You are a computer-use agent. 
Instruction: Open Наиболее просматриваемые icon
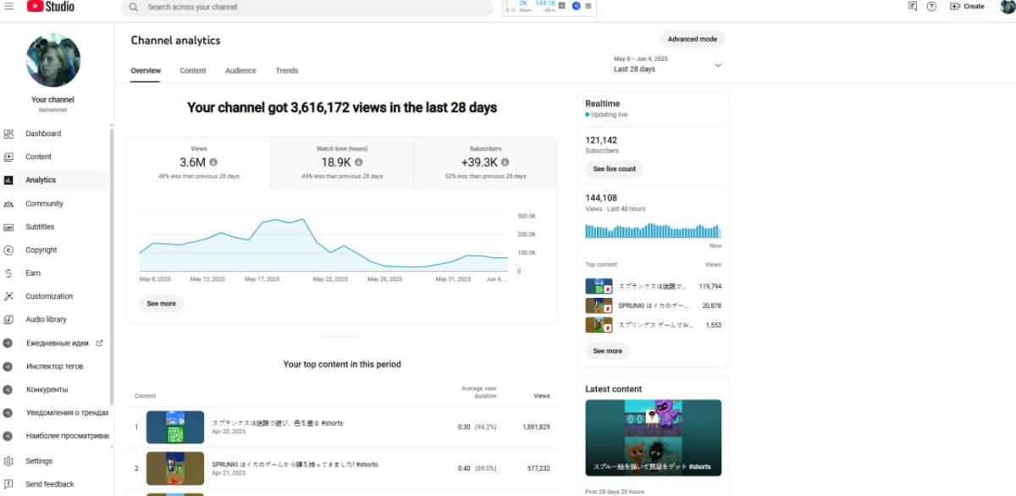pos(8,436)
